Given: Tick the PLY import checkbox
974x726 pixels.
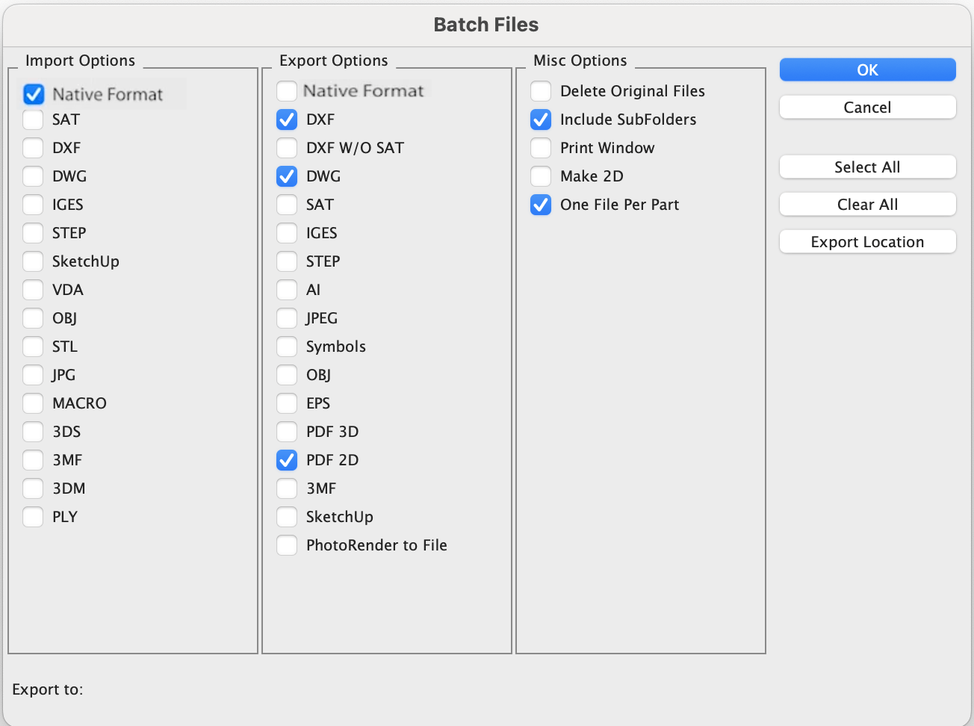Looking at the screenshot, I should coord(33,517).
